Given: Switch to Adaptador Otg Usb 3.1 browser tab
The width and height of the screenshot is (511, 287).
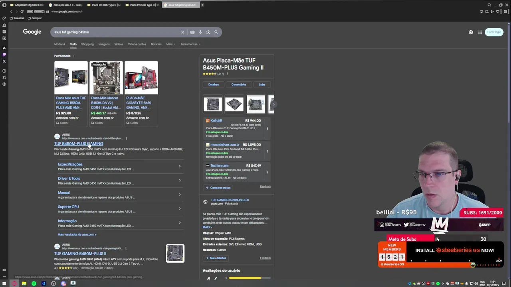Looking at the screenshot, I should tap(27, 5).
